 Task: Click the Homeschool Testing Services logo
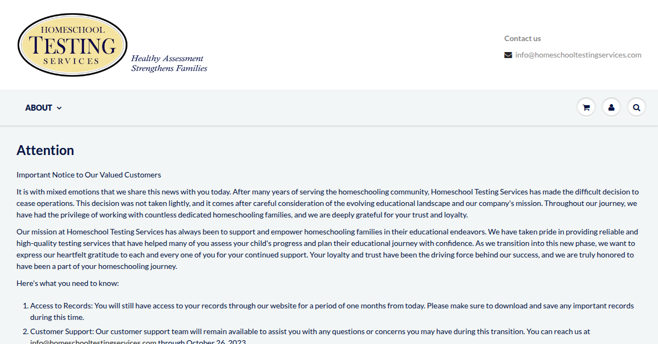pyautogui.click(x=72, y=45)
